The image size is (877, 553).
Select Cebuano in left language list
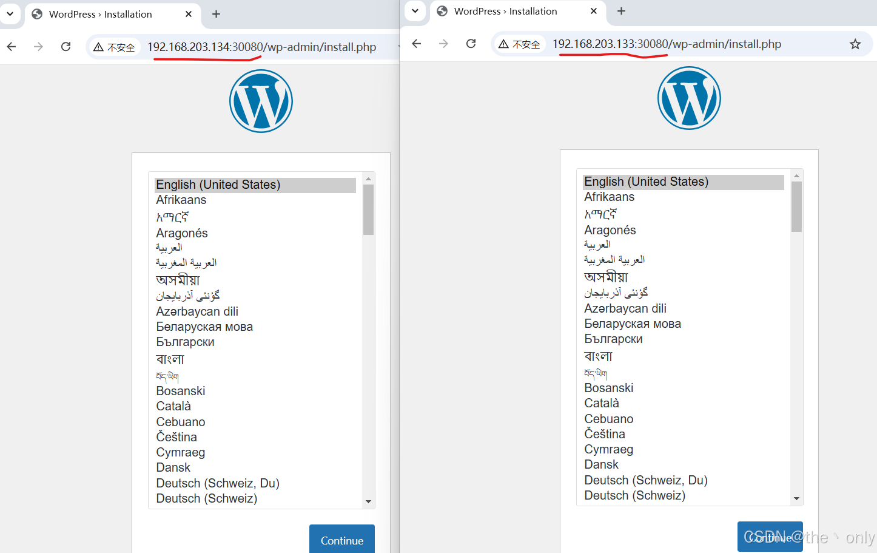coord(255,422)
